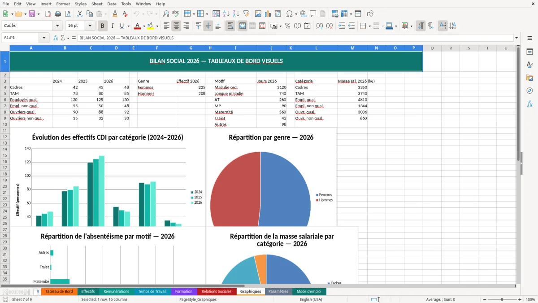Click the Cut scissors icon

79,14
